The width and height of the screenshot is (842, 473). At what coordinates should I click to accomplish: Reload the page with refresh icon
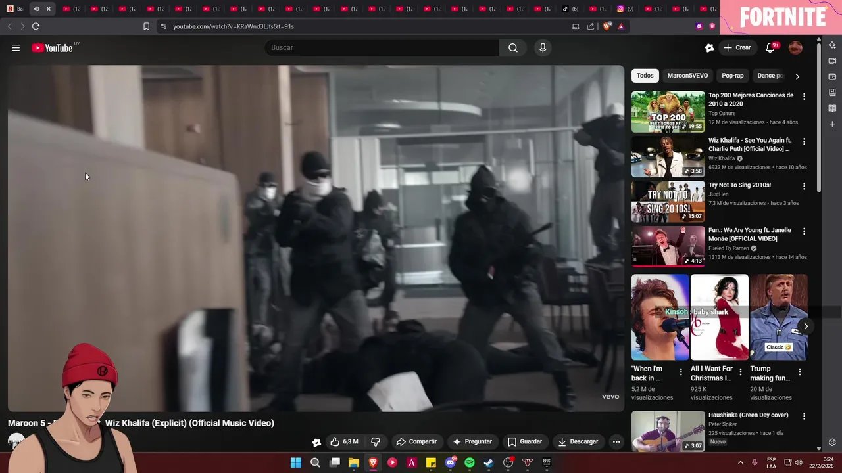pyautogui.click(x=36, y=26)
